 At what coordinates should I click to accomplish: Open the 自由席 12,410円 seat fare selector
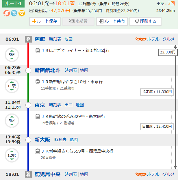[157, 126]
